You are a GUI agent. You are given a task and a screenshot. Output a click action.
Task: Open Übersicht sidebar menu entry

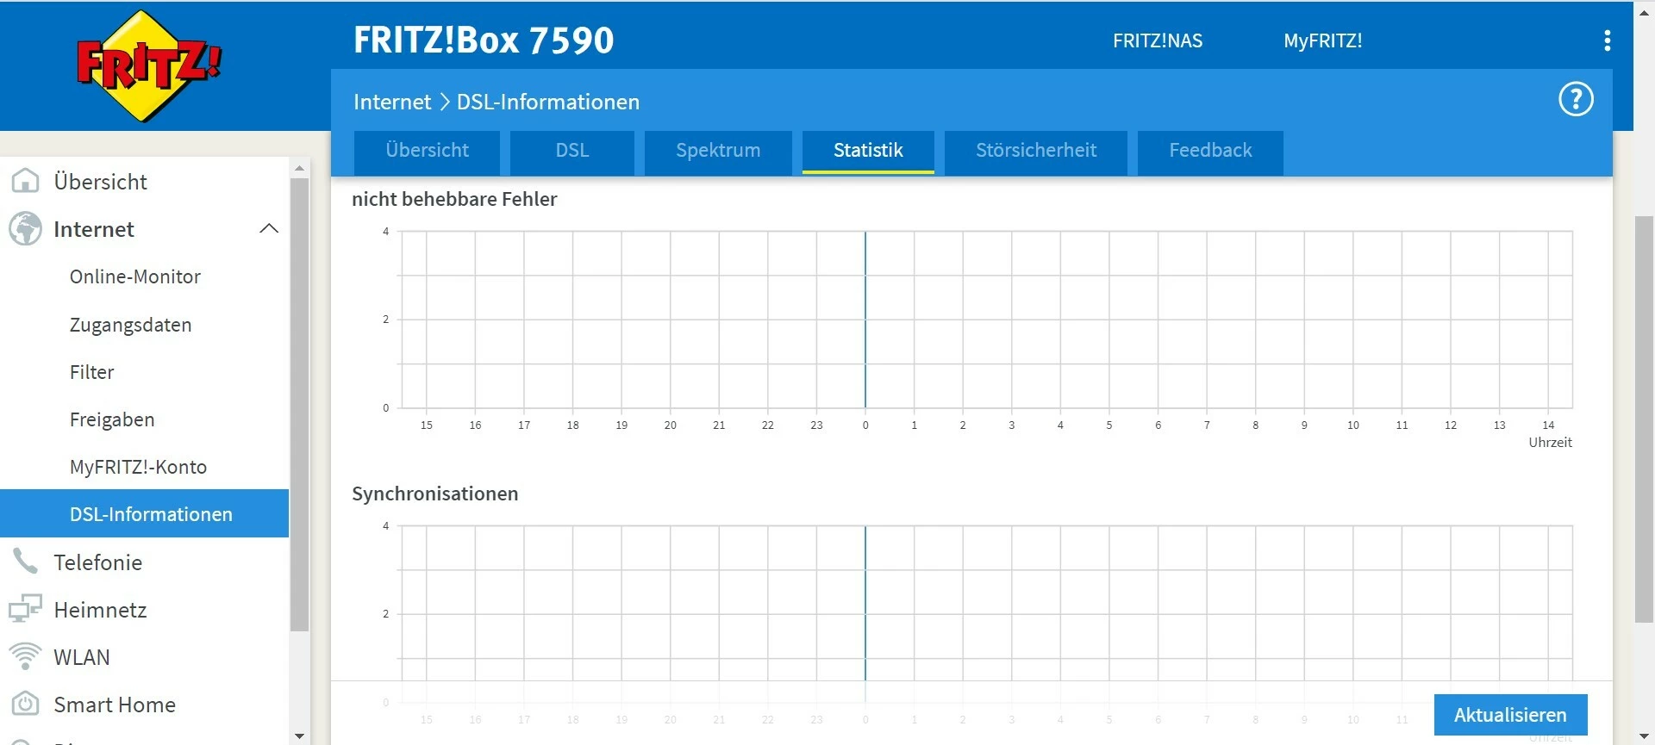pyautogui.click(x=100, y=181)
